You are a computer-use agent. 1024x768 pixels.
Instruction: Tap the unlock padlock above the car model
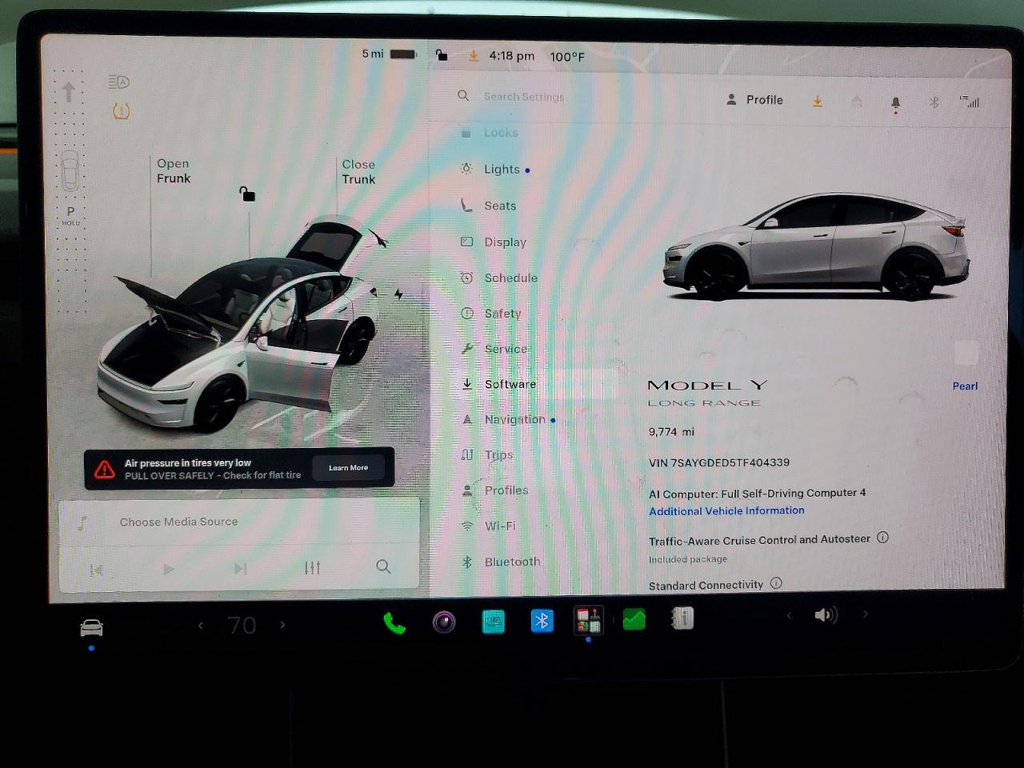pos(247,194)
